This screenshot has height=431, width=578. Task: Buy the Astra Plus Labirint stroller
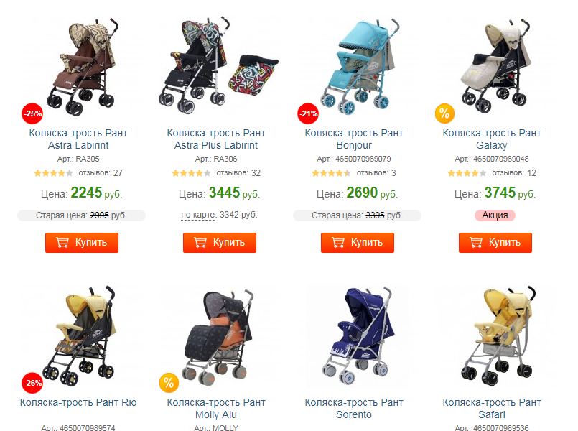point(220,243)
